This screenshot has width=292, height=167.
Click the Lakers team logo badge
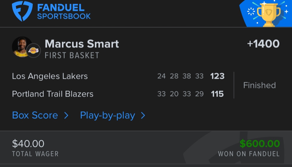(x=33, y=50)
